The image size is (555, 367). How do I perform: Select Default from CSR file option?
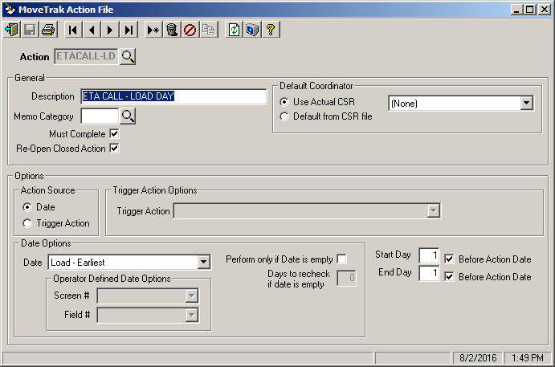point(284,116)
